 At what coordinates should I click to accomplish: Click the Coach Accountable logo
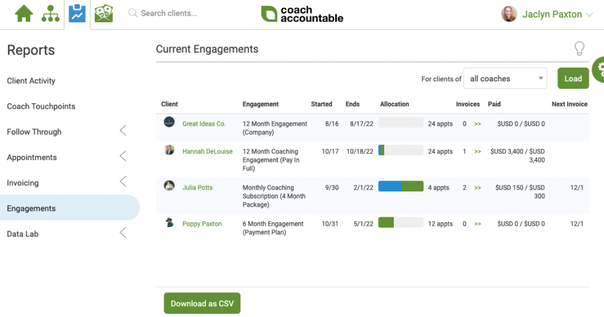(x=302, y=14)
